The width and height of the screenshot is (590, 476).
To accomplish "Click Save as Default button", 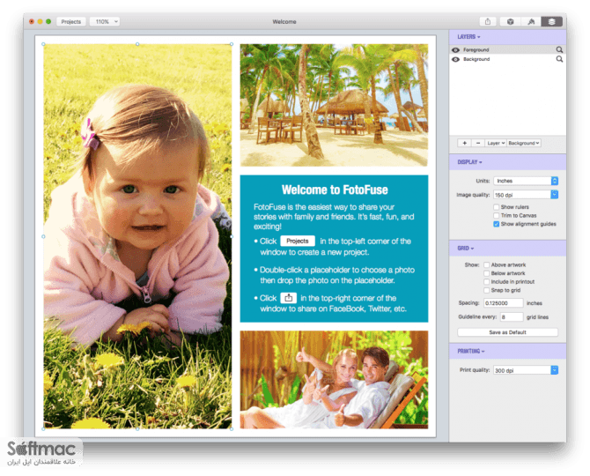I will [507, 332].
